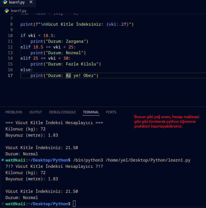
Task: Click '?!? Vücut Kitle İndeksi Hesaplayıcı ?!?' line
Action: [54, 167]
